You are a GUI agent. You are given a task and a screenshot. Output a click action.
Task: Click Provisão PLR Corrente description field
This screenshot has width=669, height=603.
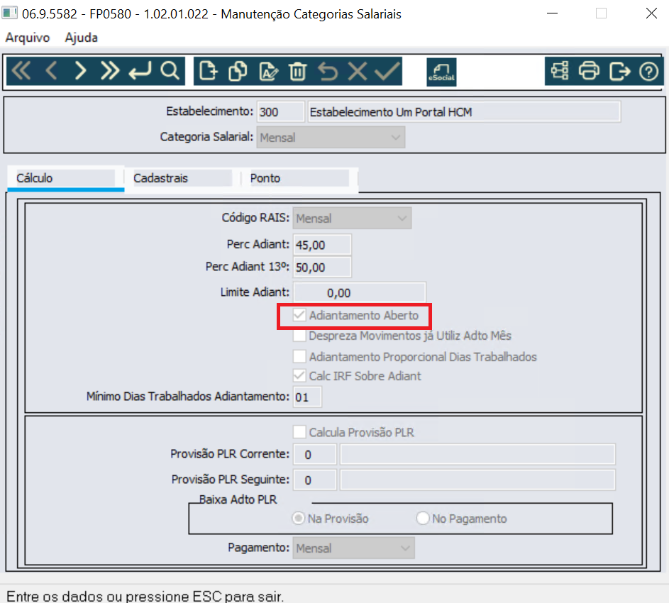[x=477, y=455]
